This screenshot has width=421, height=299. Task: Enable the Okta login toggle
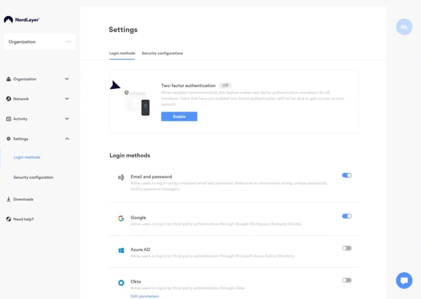pos(347,280)
